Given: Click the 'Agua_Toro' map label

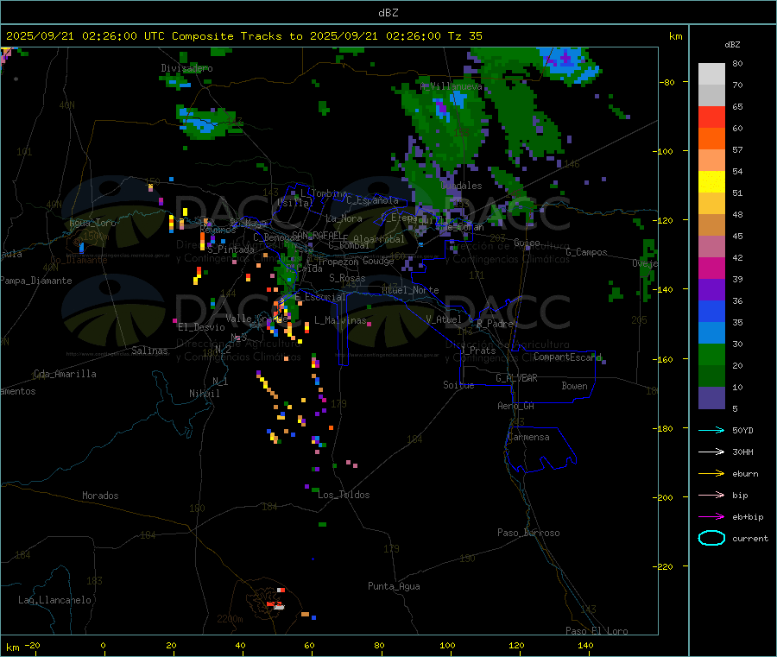Looking at the screenshot, I should pos(92,223).
